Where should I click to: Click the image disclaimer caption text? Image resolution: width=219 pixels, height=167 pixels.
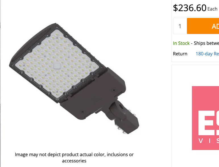74,158
